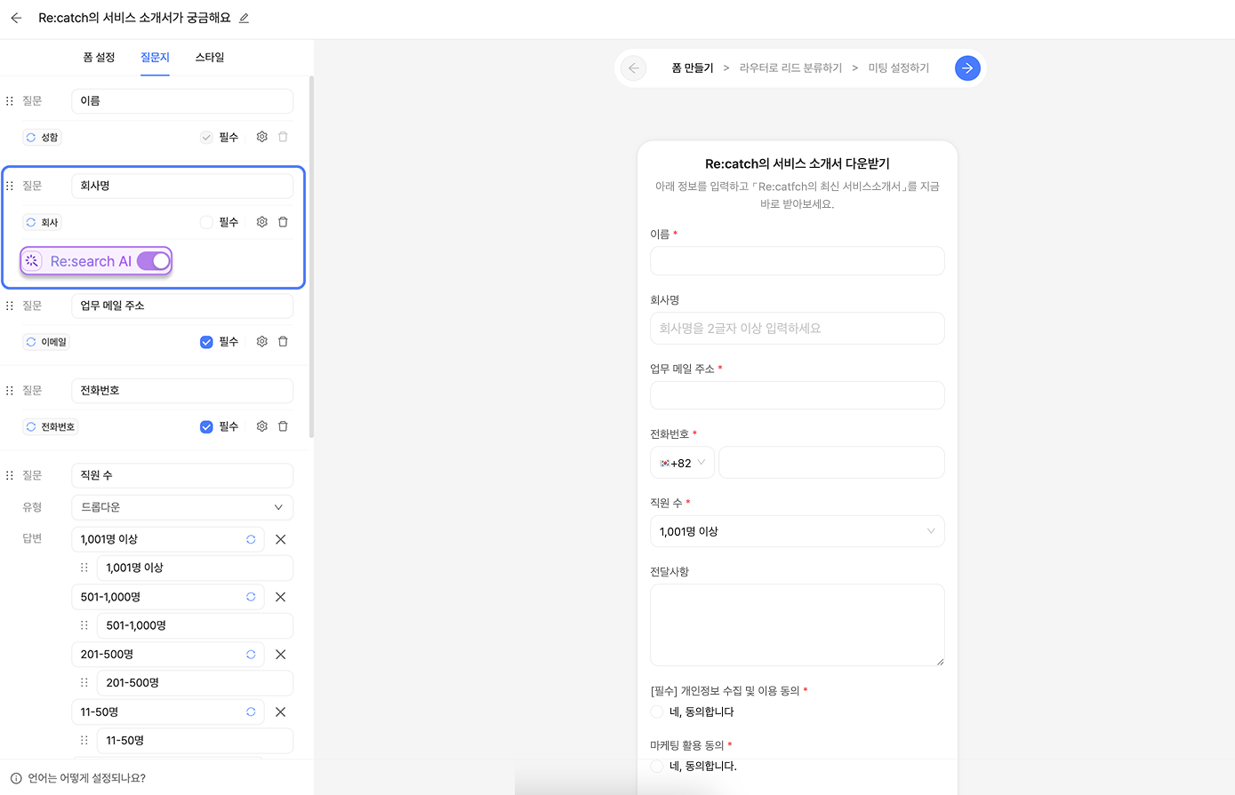Open settings gear for 업무 메일 주소 question
Viewport: 1235px width, 795px height.
pyautogui.click(x=262, y=341)
